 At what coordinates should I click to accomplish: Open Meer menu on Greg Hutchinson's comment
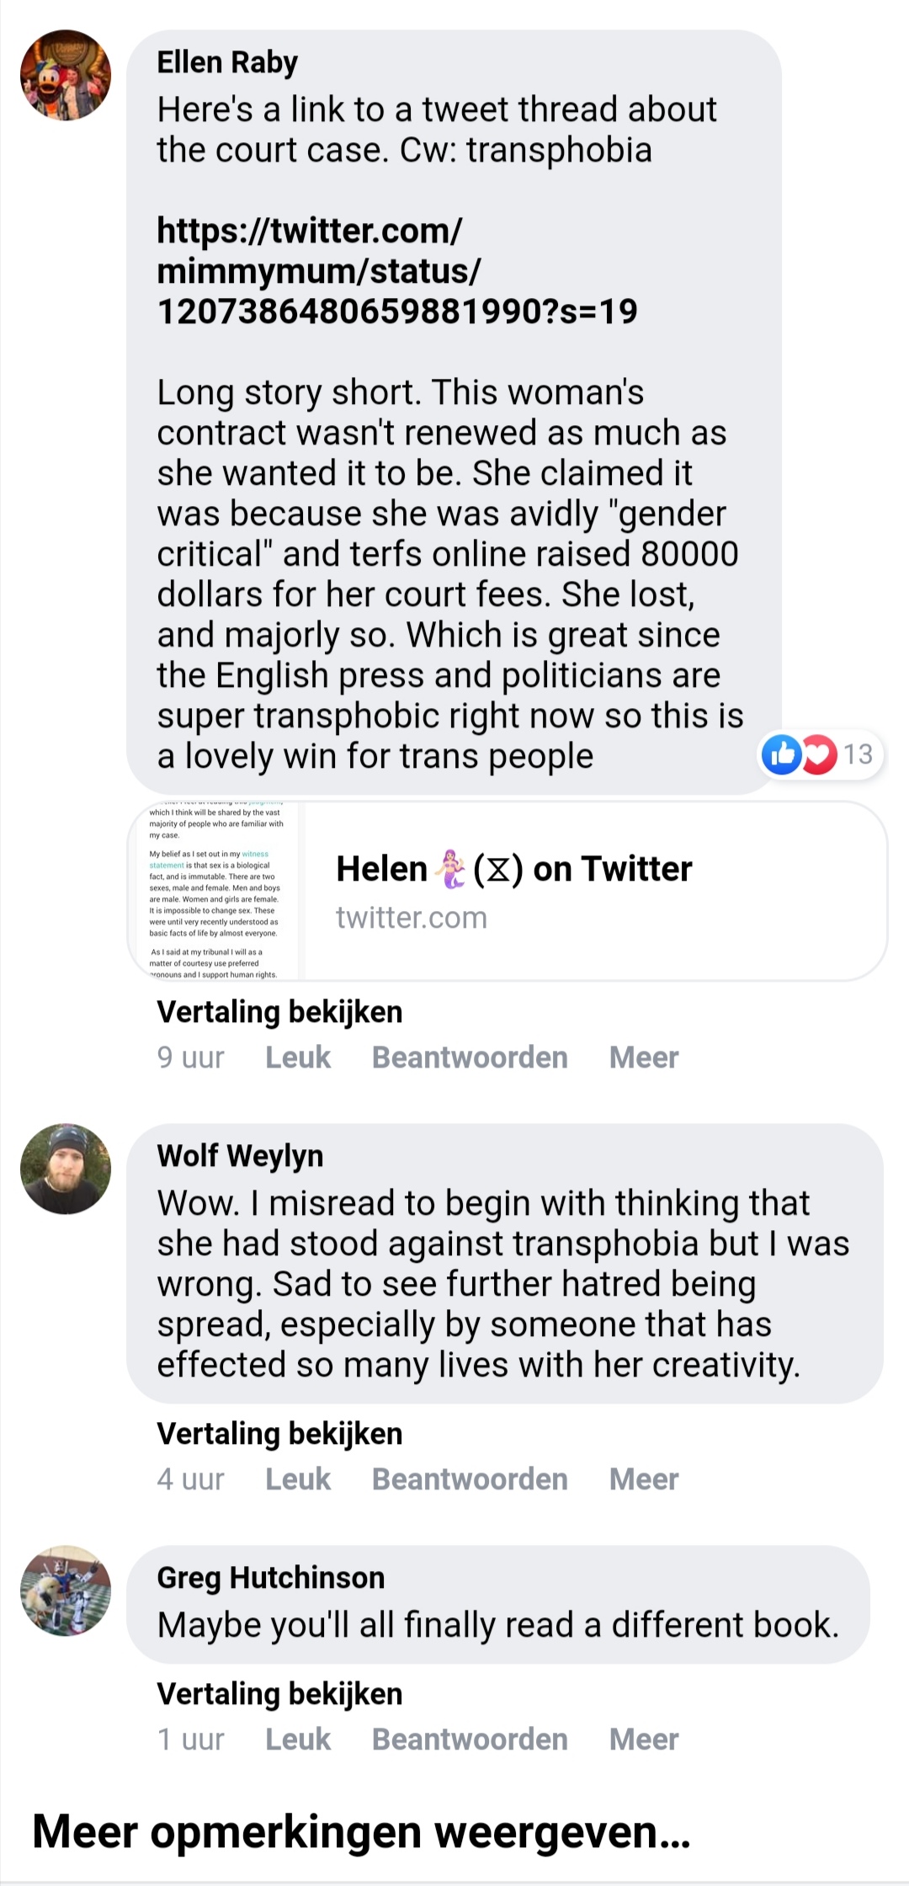tap(644, 1739)
